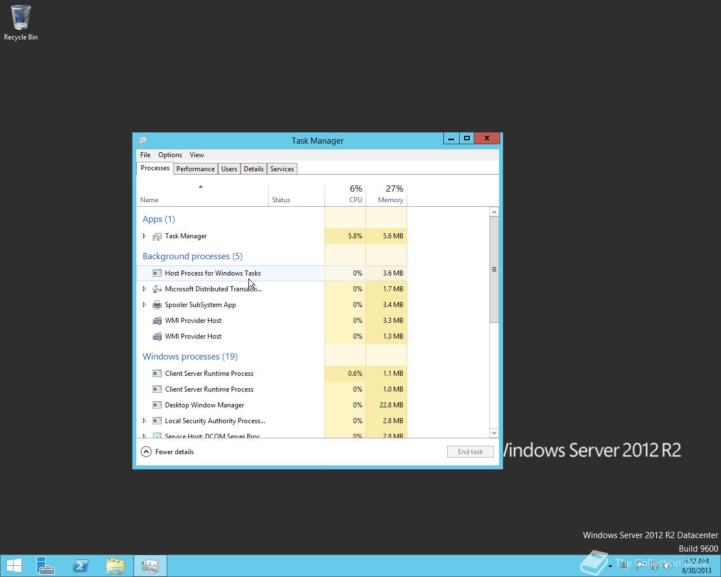Expand Local Security Authority Process row

(144, 421)
